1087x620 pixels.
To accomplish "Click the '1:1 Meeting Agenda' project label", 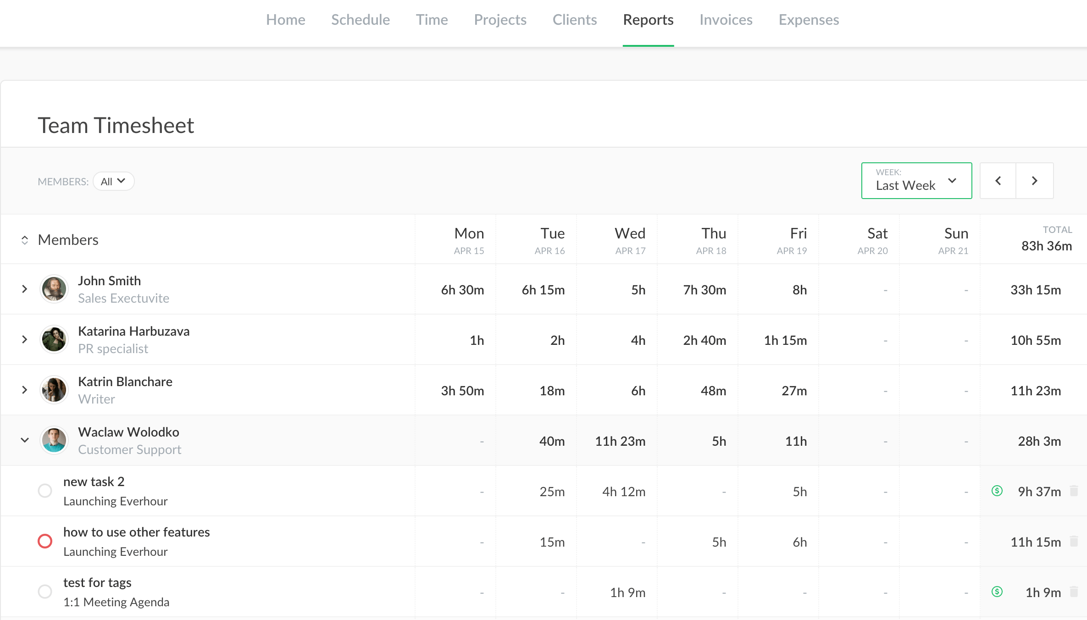I will 116,602.
